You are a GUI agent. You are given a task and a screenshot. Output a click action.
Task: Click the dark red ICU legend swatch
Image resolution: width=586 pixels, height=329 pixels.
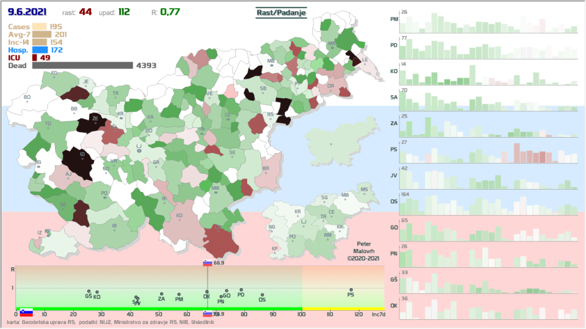click(34, 58)
